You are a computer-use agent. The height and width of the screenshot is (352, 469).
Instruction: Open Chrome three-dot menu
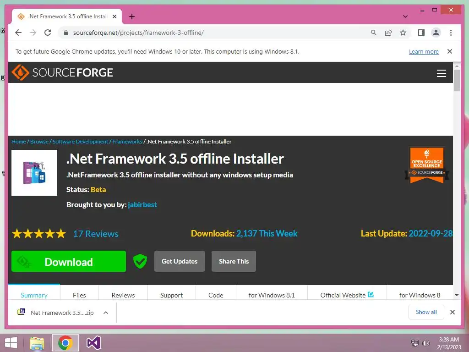coord(451,33)
